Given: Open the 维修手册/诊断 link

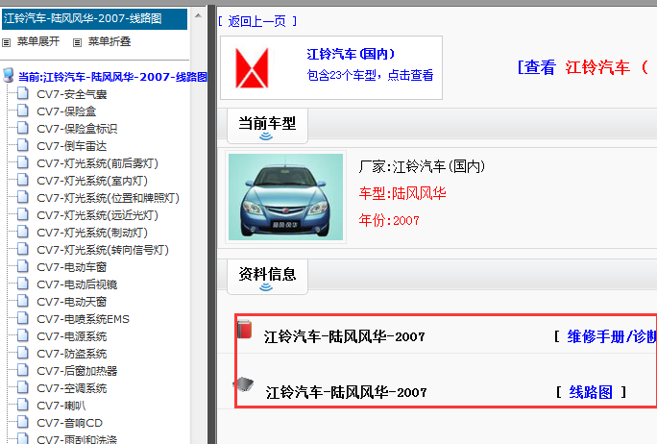Looking at the screenshot, I should 612,336.
